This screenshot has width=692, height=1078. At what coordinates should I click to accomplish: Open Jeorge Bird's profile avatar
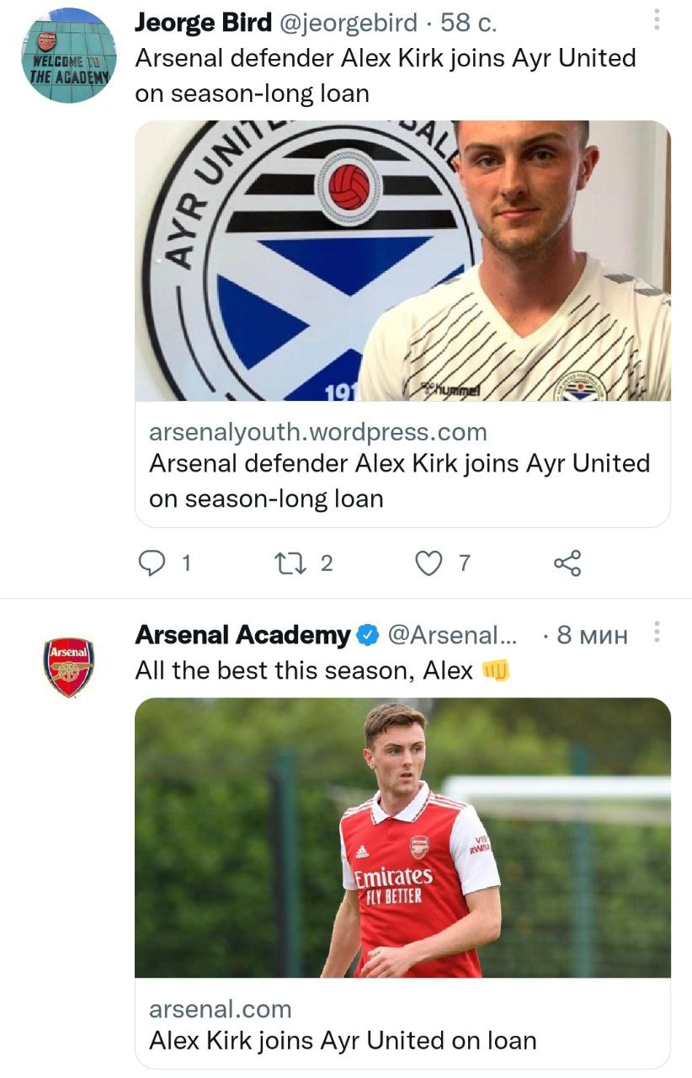pyautogui.click(x=68, y=57)
